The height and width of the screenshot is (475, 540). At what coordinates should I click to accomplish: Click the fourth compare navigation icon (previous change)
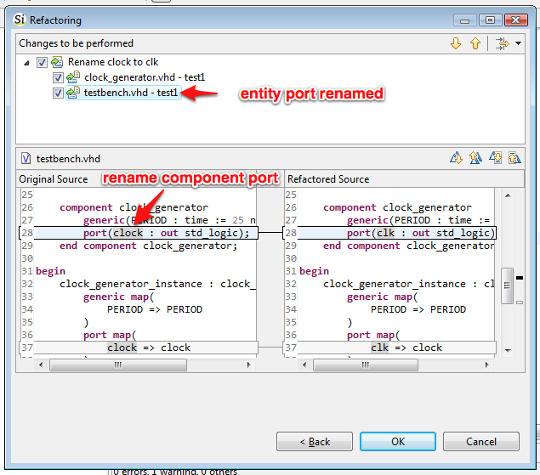point(514,158)
